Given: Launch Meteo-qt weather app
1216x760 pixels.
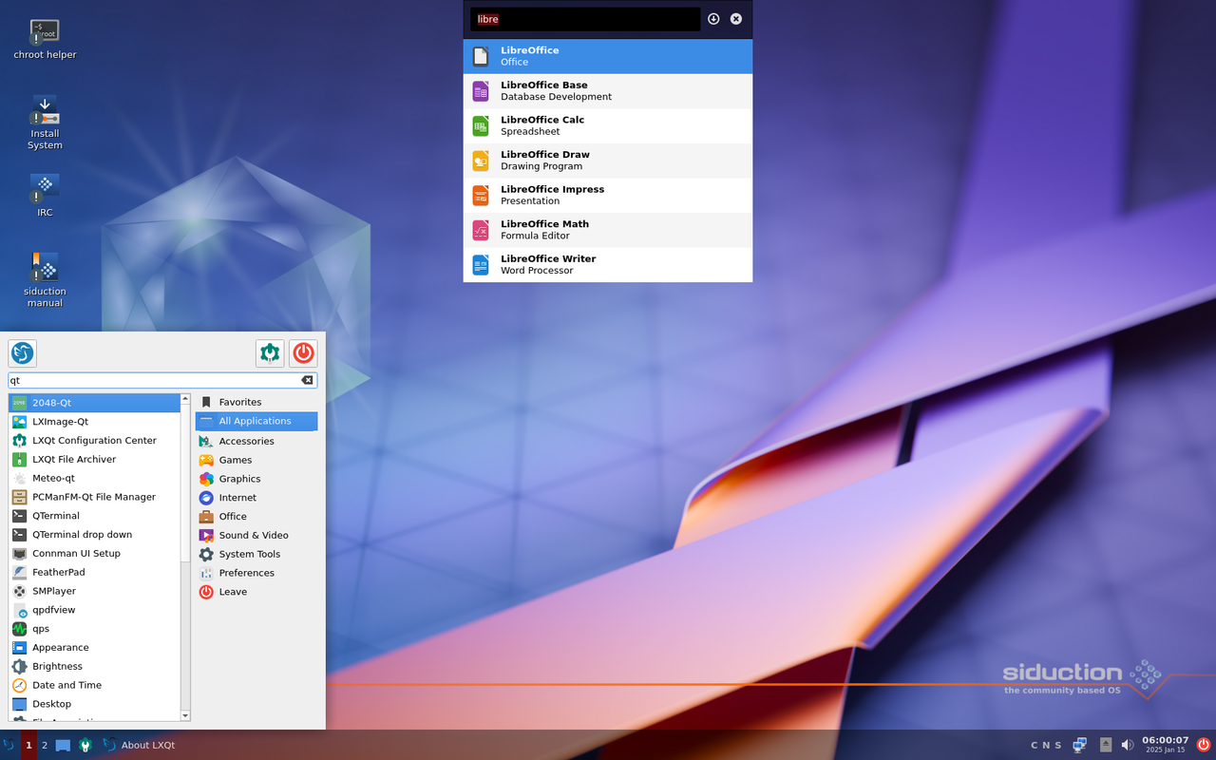Looking at the screenshot, I should tap(94, 478).
